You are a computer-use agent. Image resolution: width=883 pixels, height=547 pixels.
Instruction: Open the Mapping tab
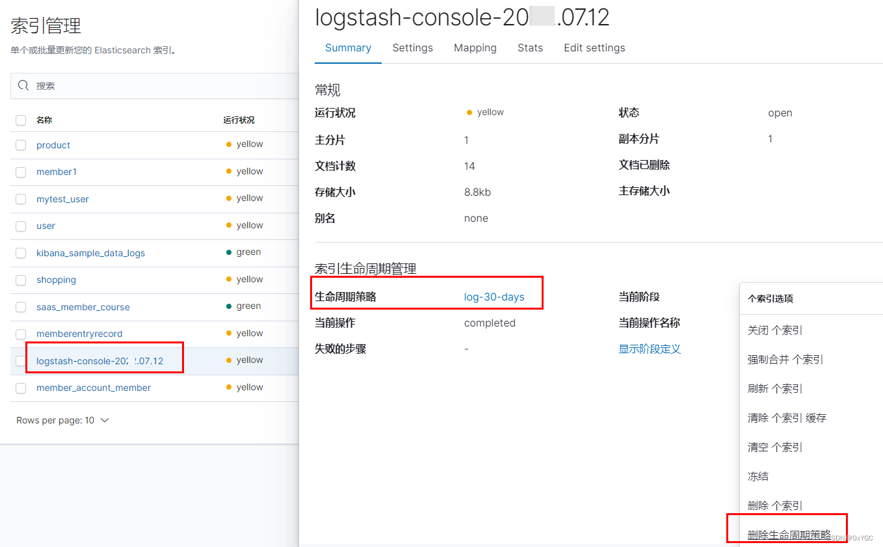475,47
